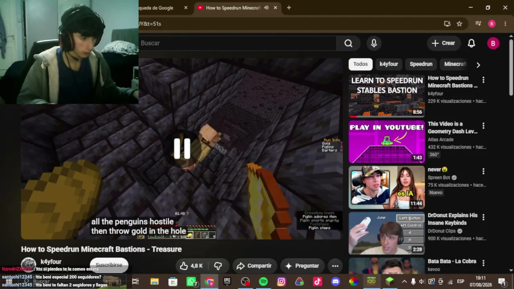This screenshot has width=514, height=289.
Task: Open Instagram from the taskbar
Action: coord(281,282)
